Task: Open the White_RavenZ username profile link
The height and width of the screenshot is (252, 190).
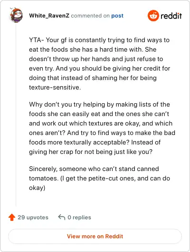Action: click(49, 16)
